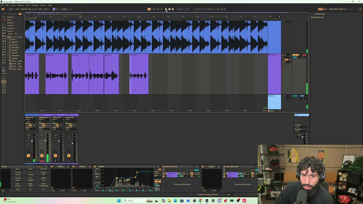Open the Options menu
The width and height of the screenshot is (363, 204).
pyautogui.click(x=43, y=5)
